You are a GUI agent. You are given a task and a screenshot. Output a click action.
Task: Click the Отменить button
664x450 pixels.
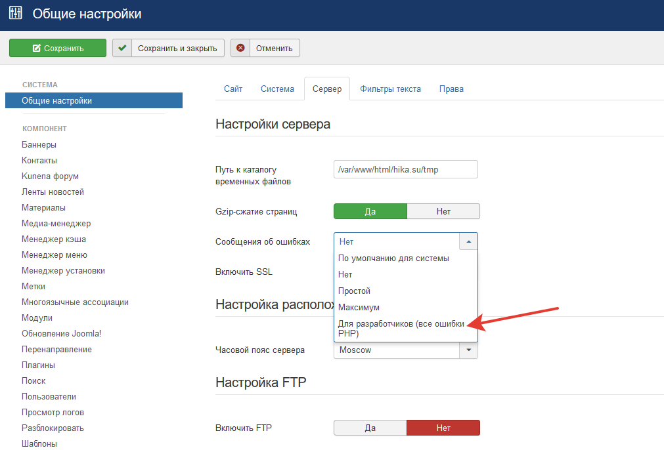click(x=265, y=48)
